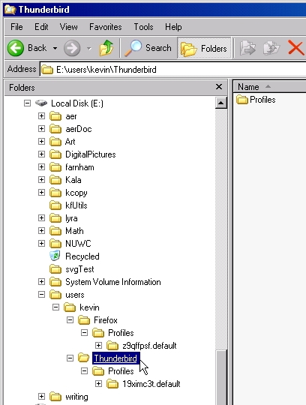Image resolution: width=306 pixels, height=405 pixels.
Task: Open the Favorites menu
Action: click(105, 27)
